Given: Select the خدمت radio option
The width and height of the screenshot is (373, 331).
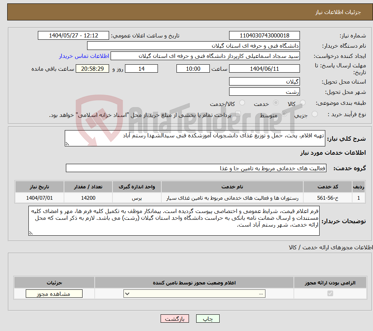Looking at the screenshot, I should pos(276,103).
